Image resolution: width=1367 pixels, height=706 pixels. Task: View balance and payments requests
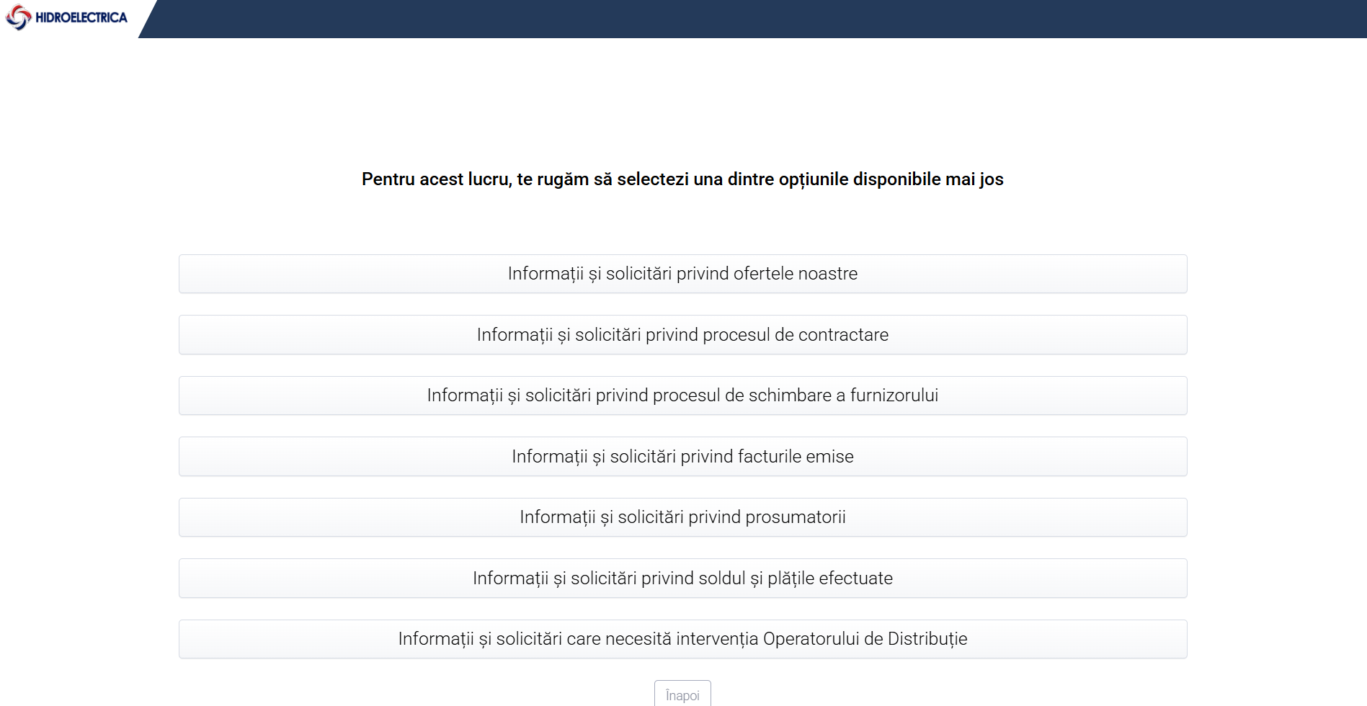pyautogui.click(x=682, y=578)
